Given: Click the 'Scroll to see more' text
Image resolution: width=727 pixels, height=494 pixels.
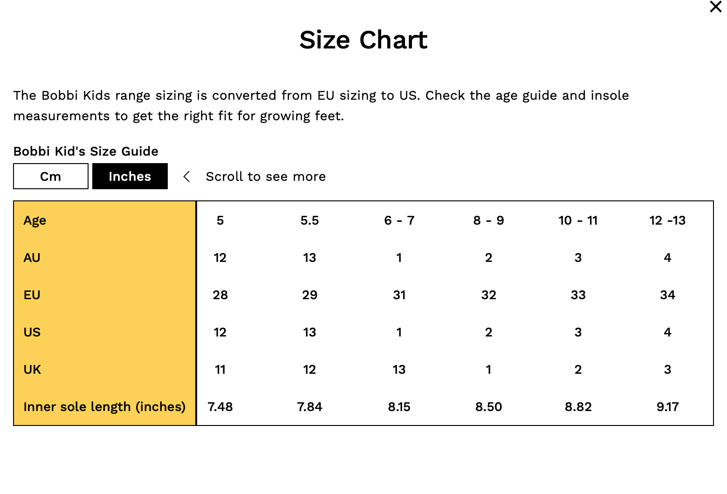Looking at the screenshot, I should [x=266, y=177].
